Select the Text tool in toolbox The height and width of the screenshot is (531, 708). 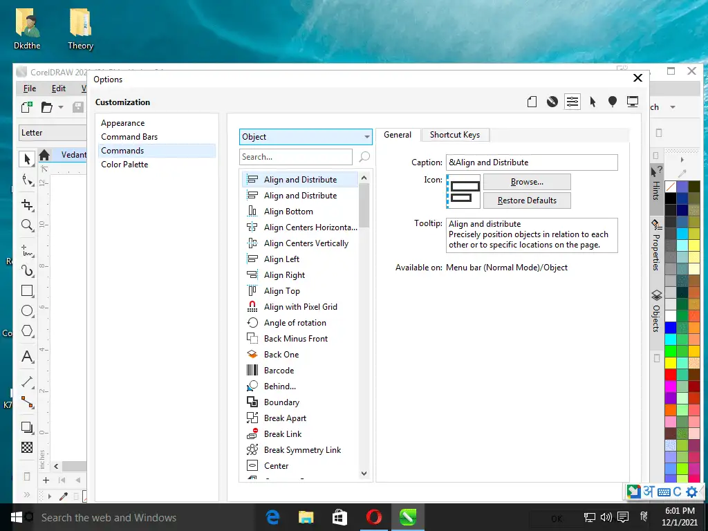click(x=27, y=357)
